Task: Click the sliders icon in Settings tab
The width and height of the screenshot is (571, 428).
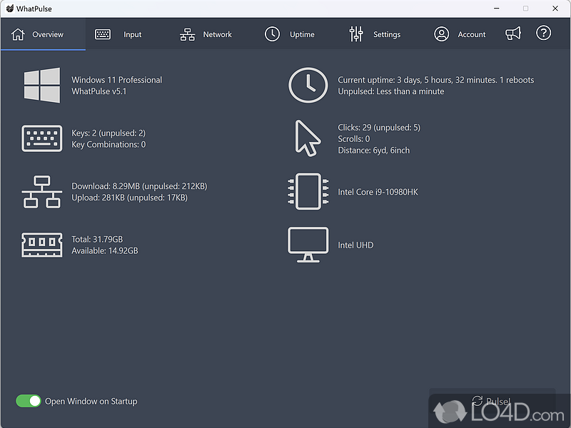Action: [x=356, y=34]
